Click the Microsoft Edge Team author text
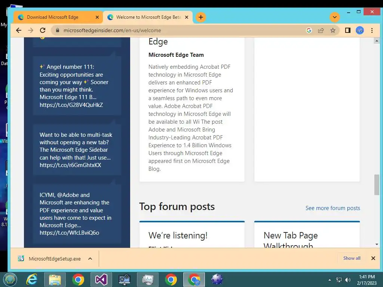The height and width of the screenshot is (287, 383). 176,55
